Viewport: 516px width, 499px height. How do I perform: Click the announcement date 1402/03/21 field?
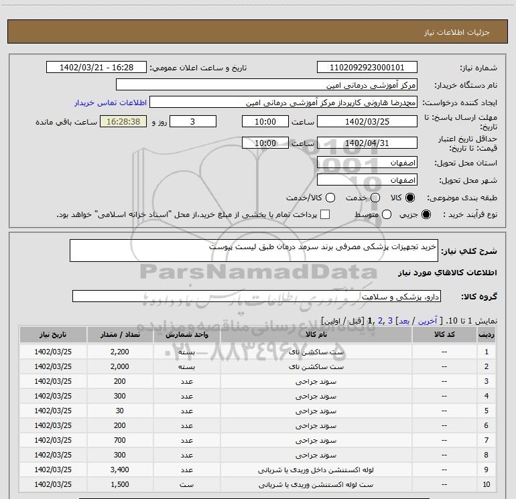coord(96,67)
